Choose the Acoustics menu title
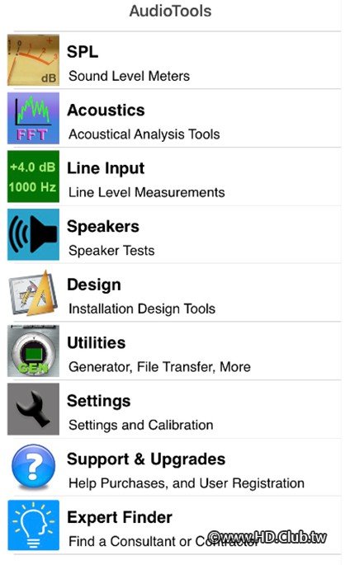 pyautogui.click(x=106, y=110)
